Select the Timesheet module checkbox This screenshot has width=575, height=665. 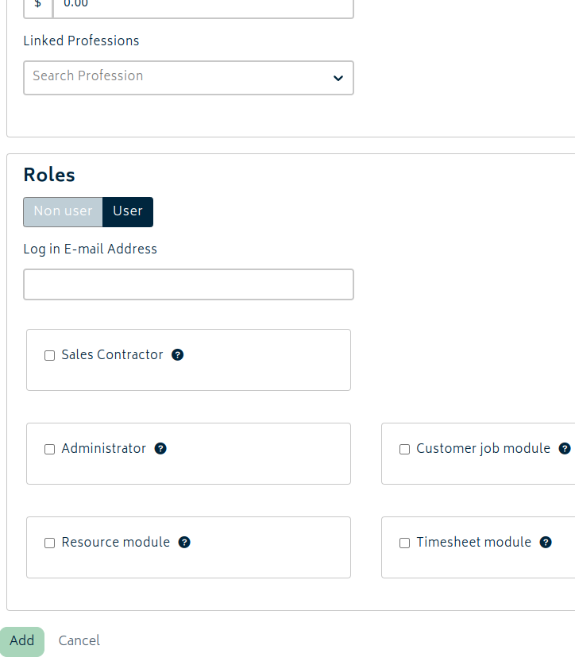click(x=404, y=543)
